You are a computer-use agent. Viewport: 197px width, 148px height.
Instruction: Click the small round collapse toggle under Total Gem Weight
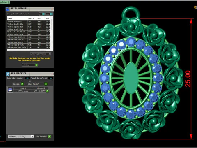30,81
